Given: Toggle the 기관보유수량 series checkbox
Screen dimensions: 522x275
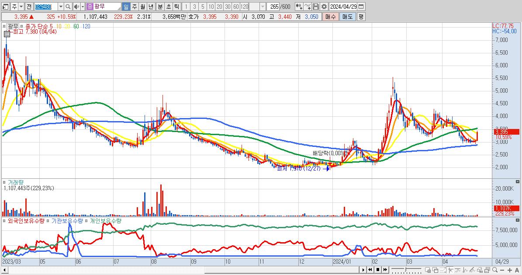Looking at the screenshot, I should point(48,221).
